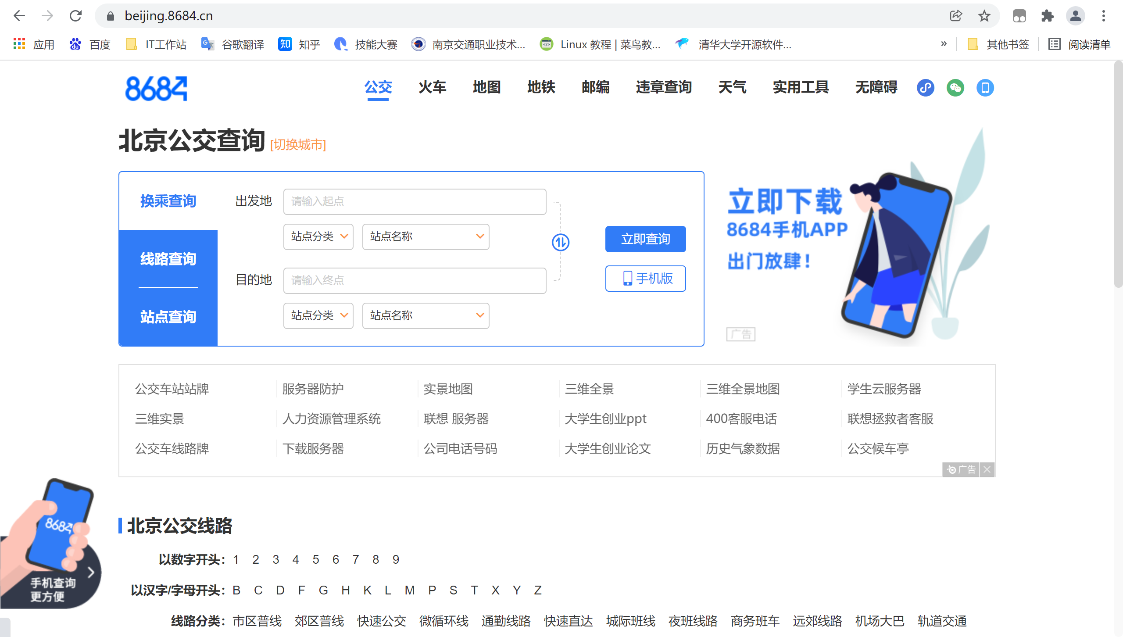Open departure 站点名称 dropdown
1123x637 pixels.
tap(426, 236)
